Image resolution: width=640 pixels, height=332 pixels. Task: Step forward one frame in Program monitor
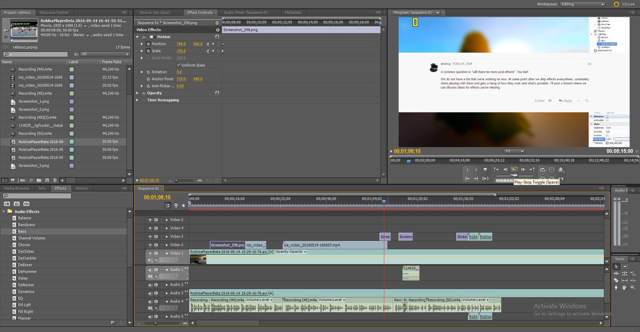(523, 170)
